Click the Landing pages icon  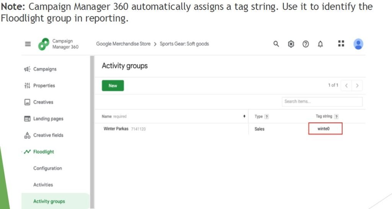coord(27,119)
